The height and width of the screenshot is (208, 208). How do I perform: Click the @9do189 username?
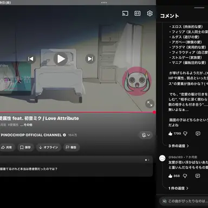coord(175,157)
